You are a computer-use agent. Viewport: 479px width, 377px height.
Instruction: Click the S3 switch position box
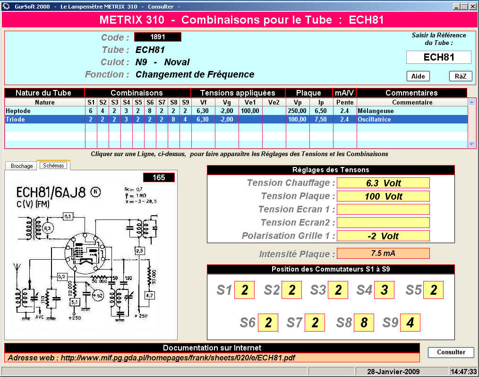click(338, 290)
